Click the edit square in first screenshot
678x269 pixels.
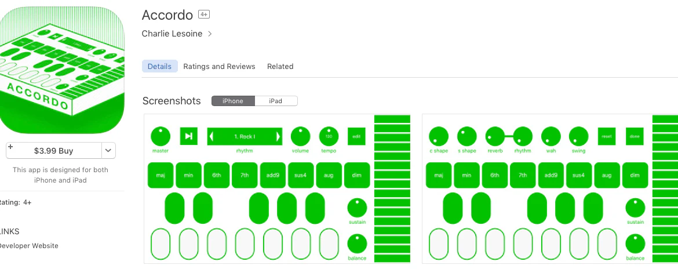coord(356,136)
